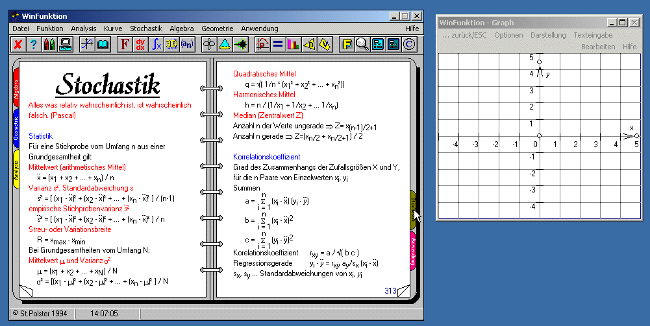Open the Geometrie menu

tap(218, 29)
